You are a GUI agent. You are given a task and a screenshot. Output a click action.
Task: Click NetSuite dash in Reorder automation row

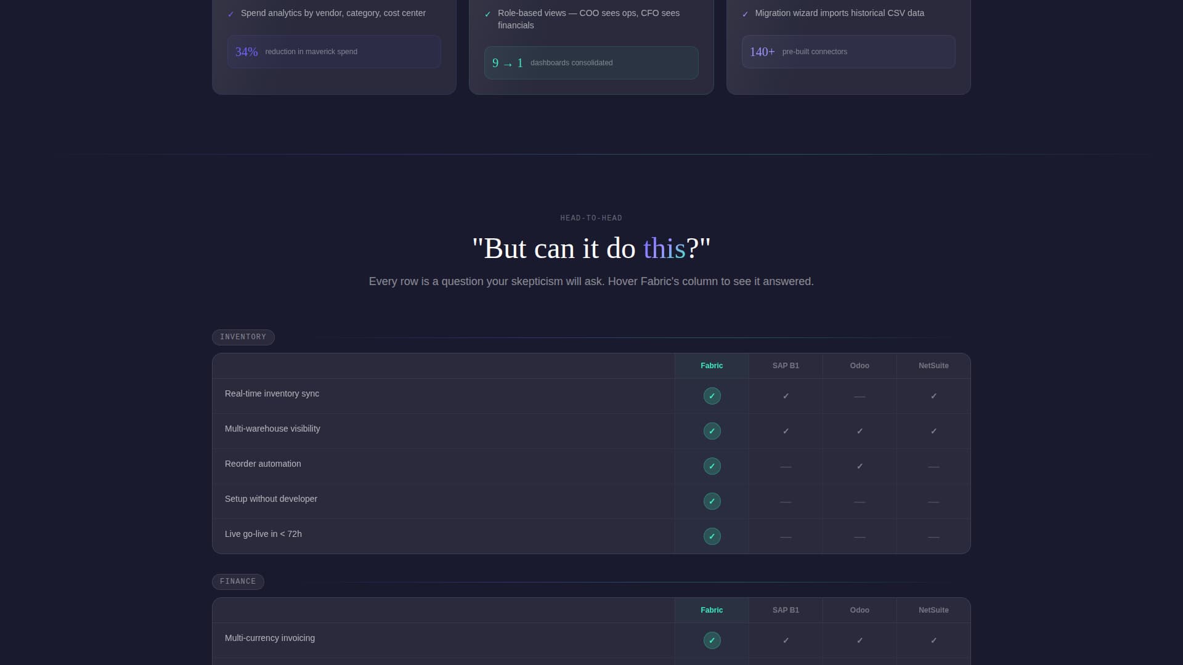[933, 467]
